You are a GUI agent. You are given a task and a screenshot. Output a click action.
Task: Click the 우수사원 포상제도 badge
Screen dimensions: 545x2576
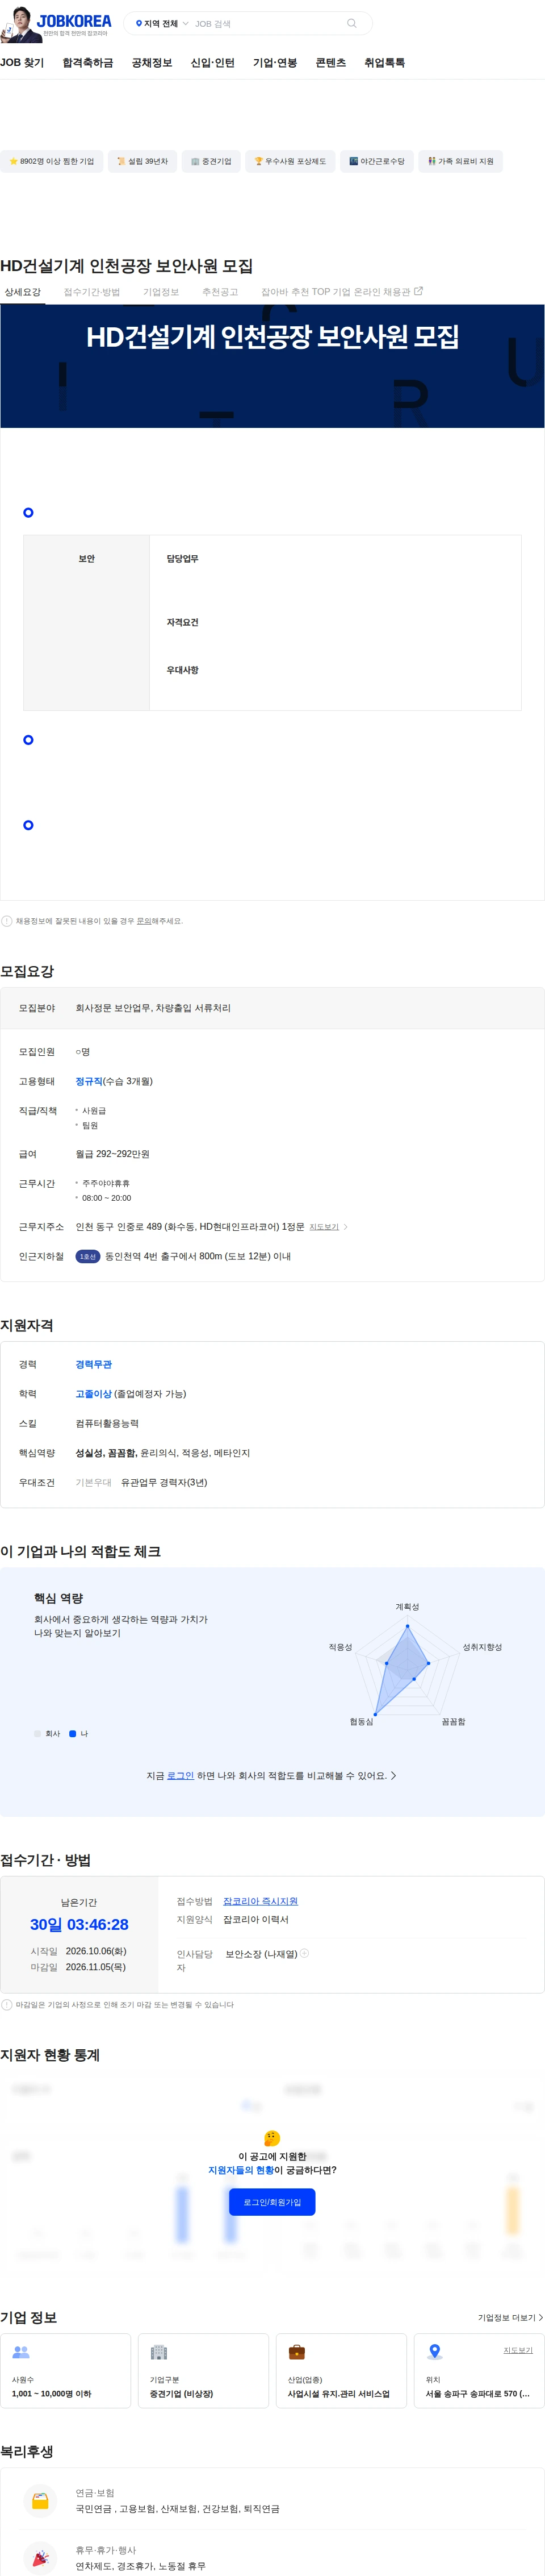291,161
